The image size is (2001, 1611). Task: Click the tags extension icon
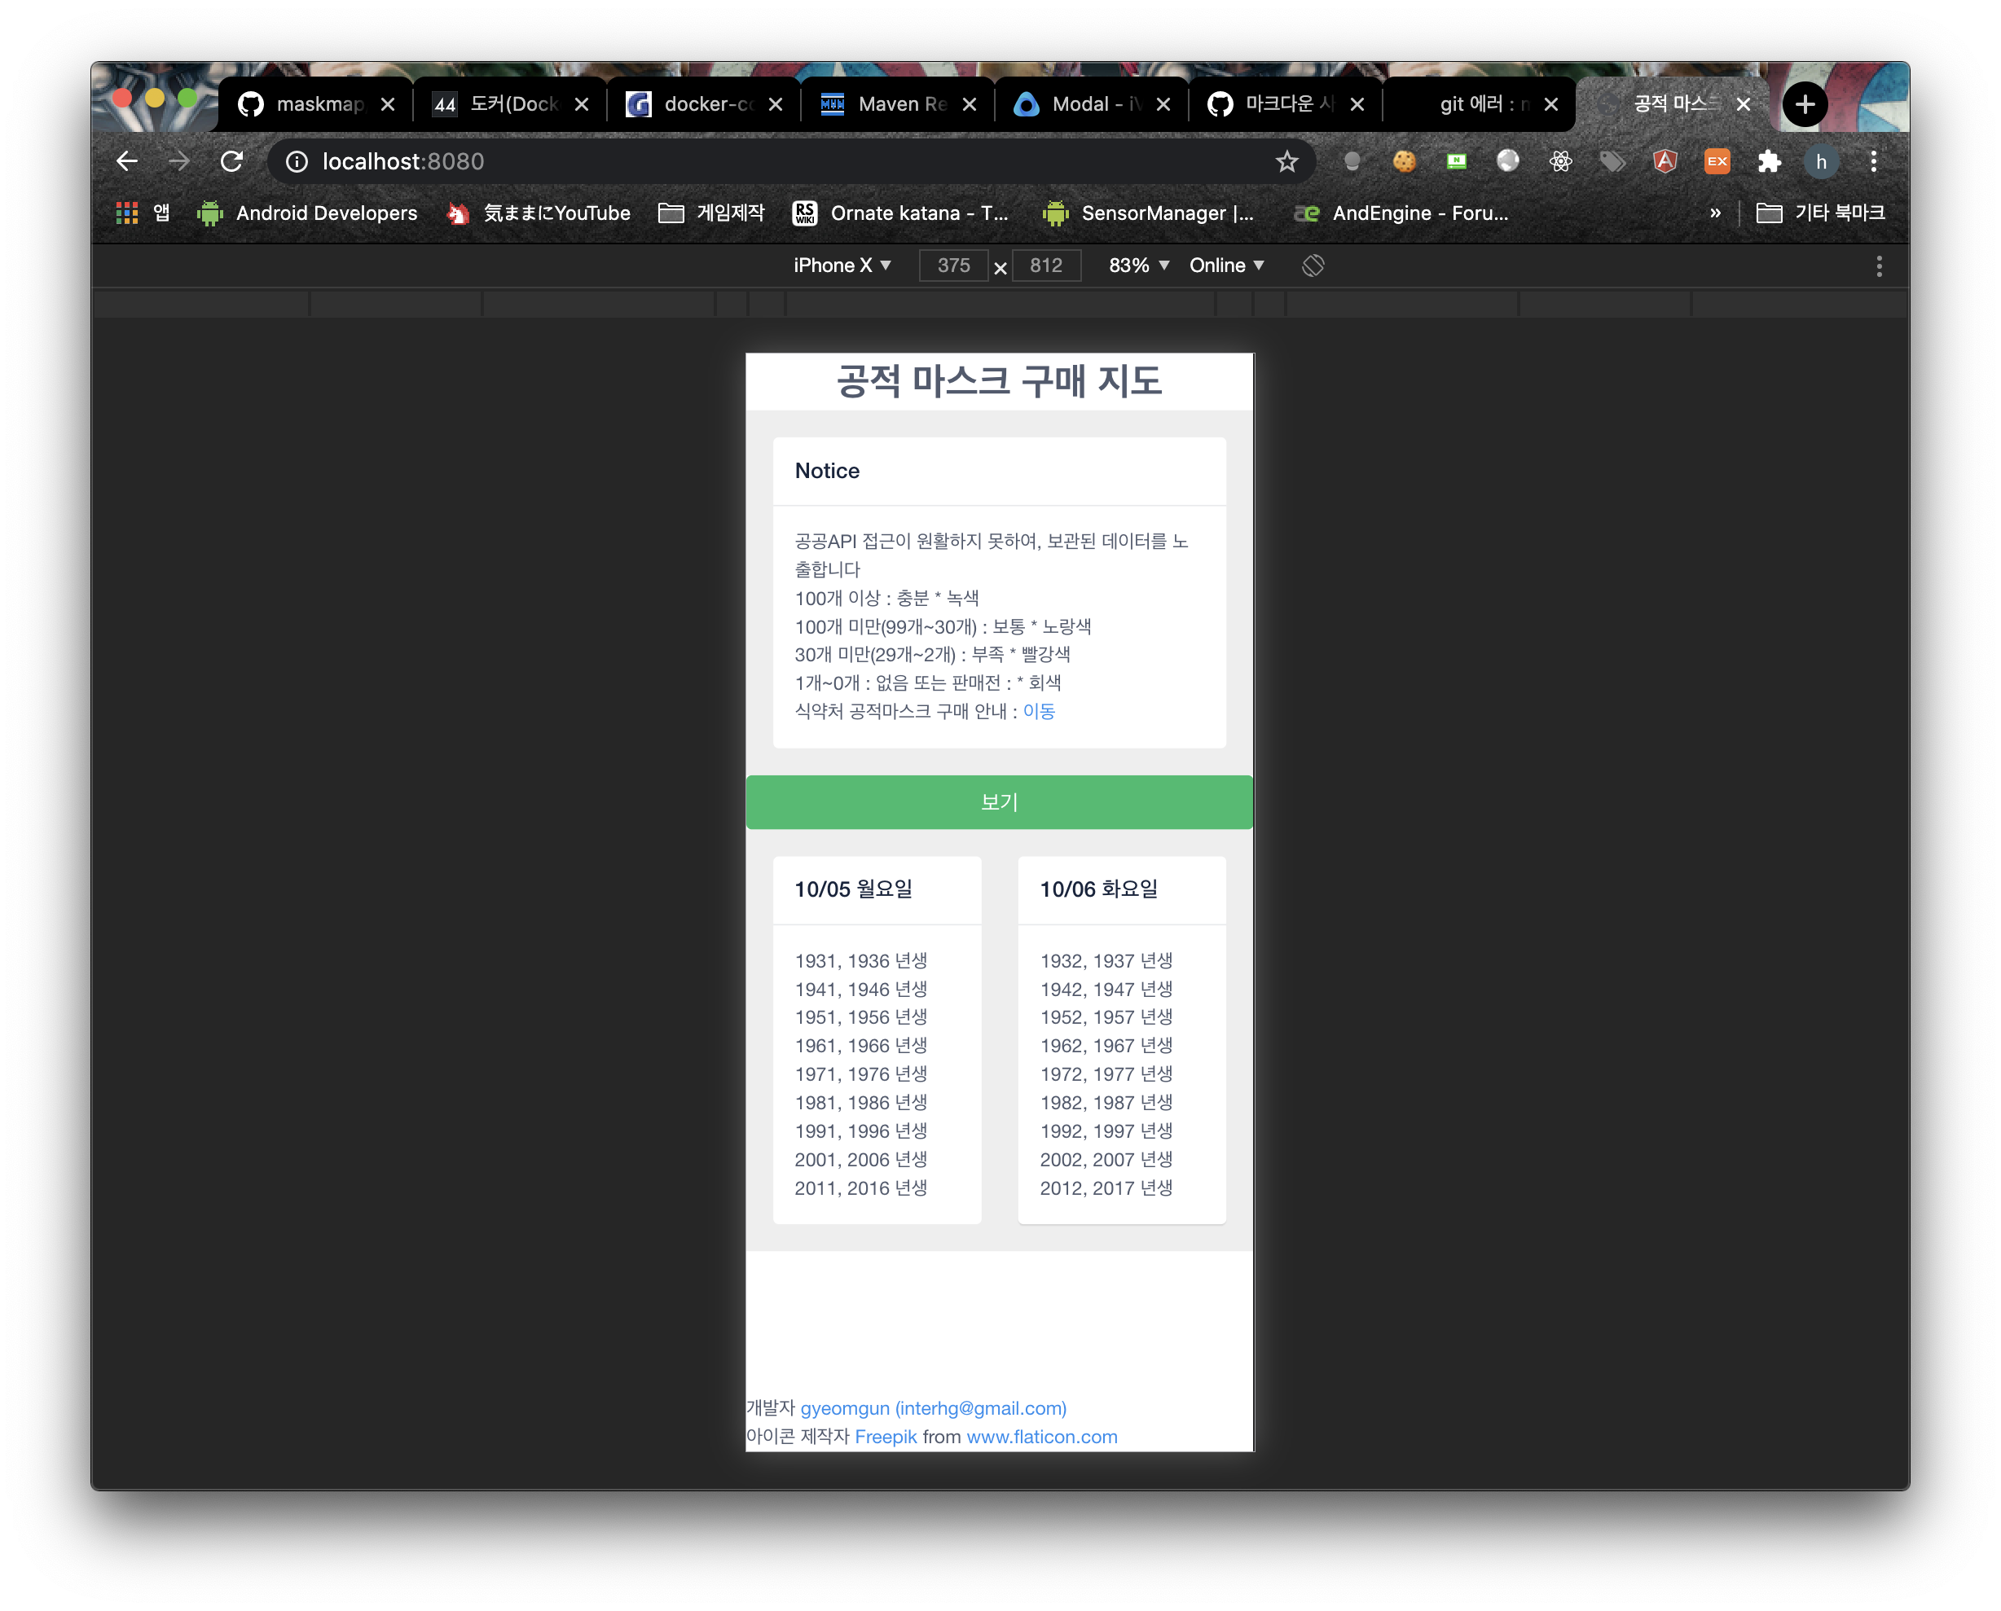pos(1613,160)
